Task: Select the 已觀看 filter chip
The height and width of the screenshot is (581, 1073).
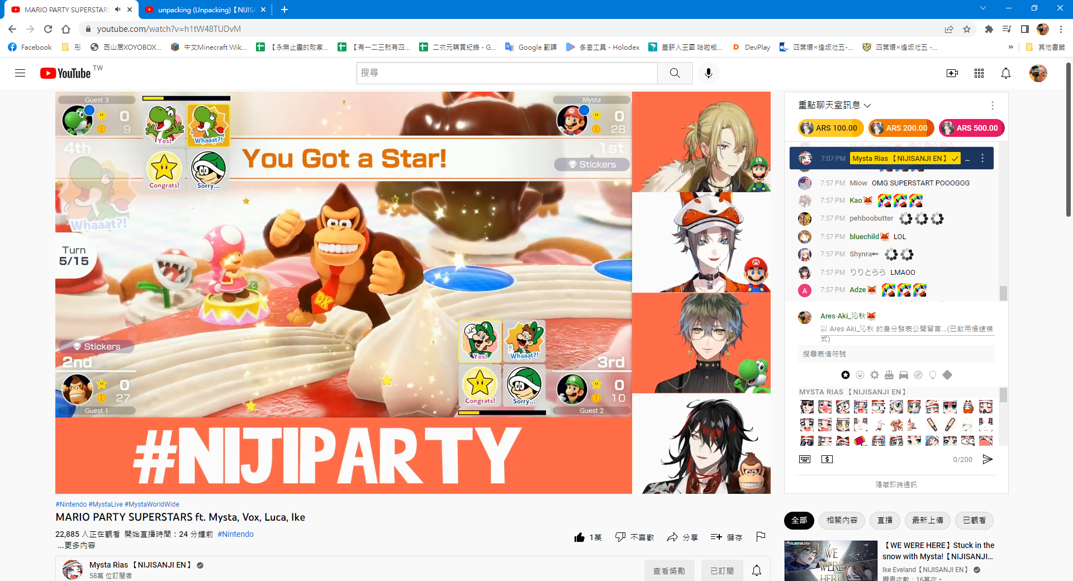Action: (x=974, y=521)
